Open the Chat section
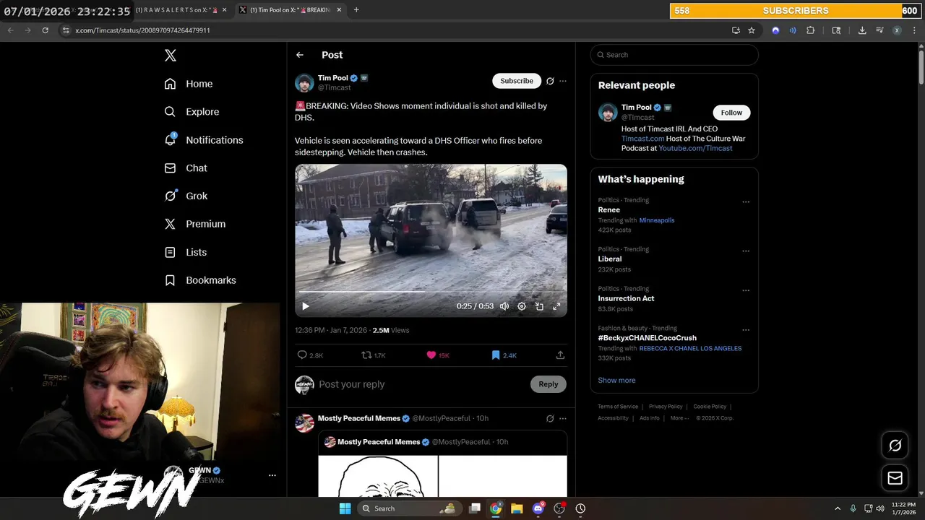 (x=186, y=168)
